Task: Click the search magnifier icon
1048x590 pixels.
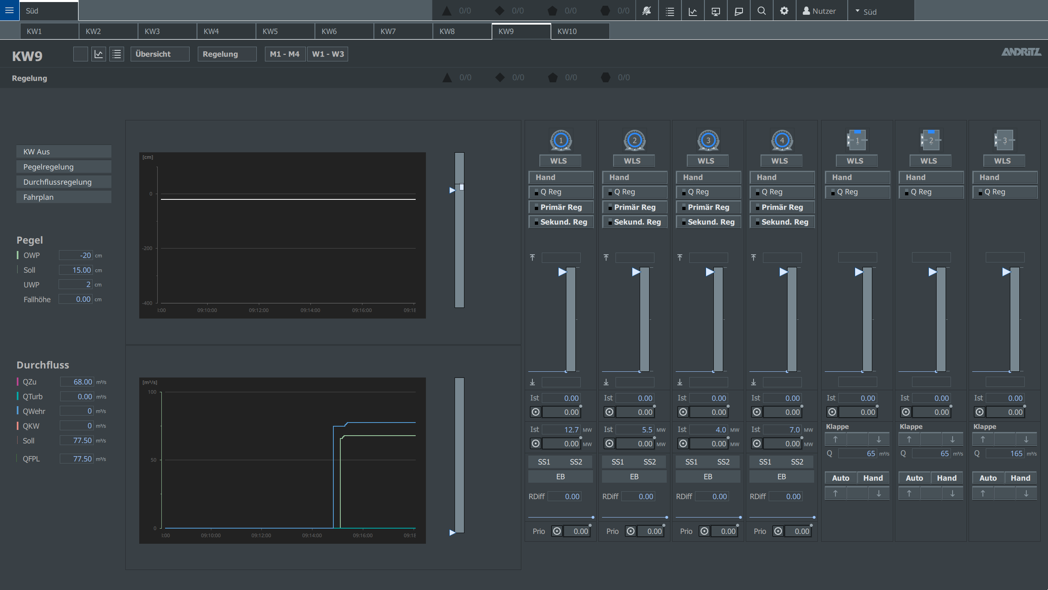Action: [x=761, y=11]
